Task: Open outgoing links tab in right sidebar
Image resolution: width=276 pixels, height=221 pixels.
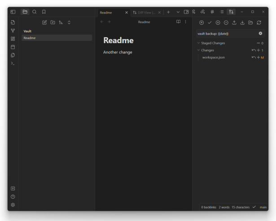Action: tap(202, 12)
